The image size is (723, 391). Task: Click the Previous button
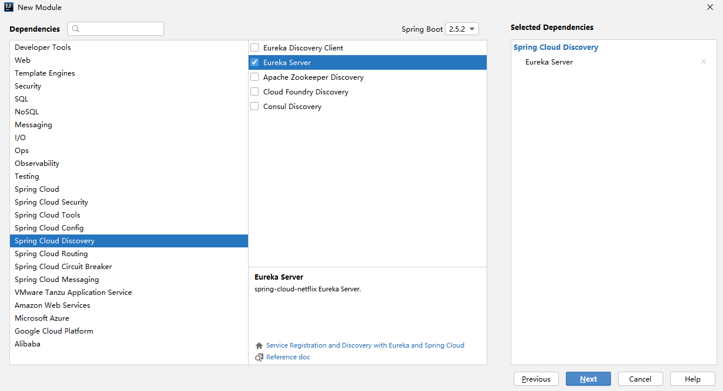point(536,379)
